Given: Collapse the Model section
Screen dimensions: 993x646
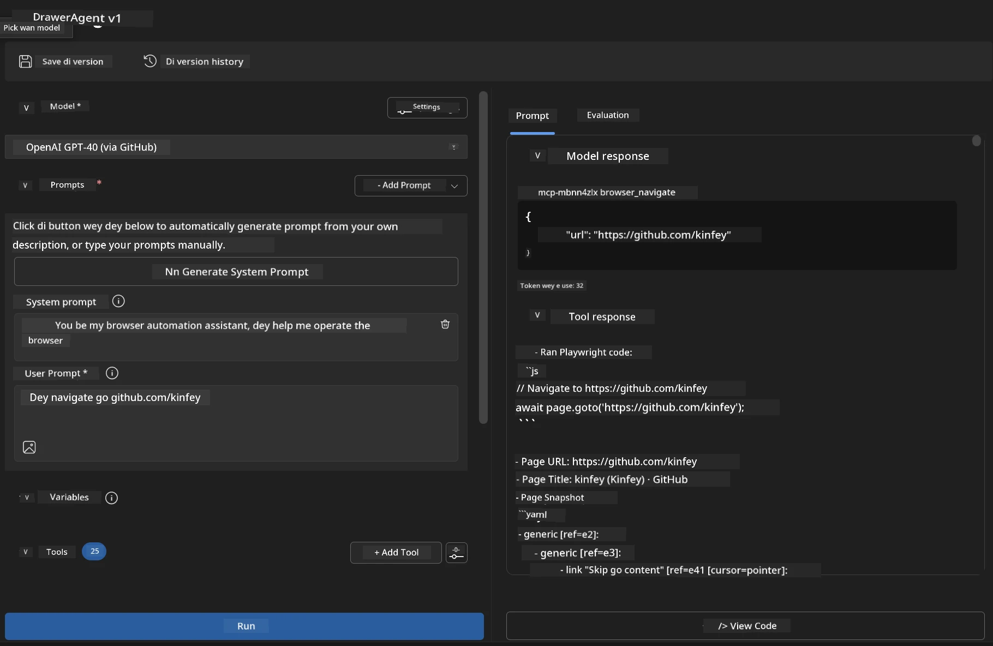Looking at the screenshot, I should tap(26, 107).
